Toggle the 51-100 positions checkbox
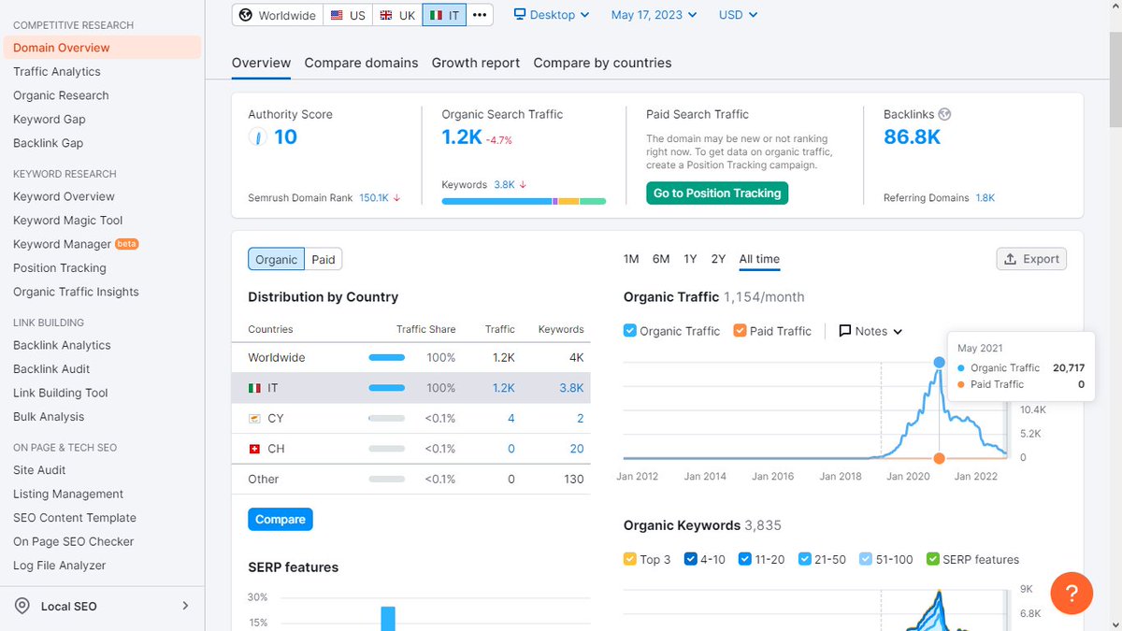The height and width of the screenshot is (631, 1122). point(866,559)
